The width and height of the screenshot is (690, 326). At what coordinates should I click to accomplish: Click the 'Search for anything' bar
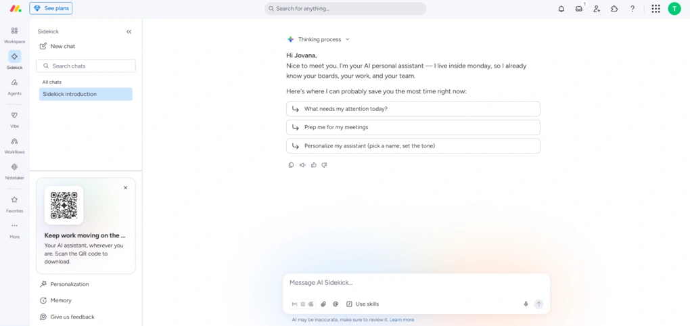click(x=346, y=8)
